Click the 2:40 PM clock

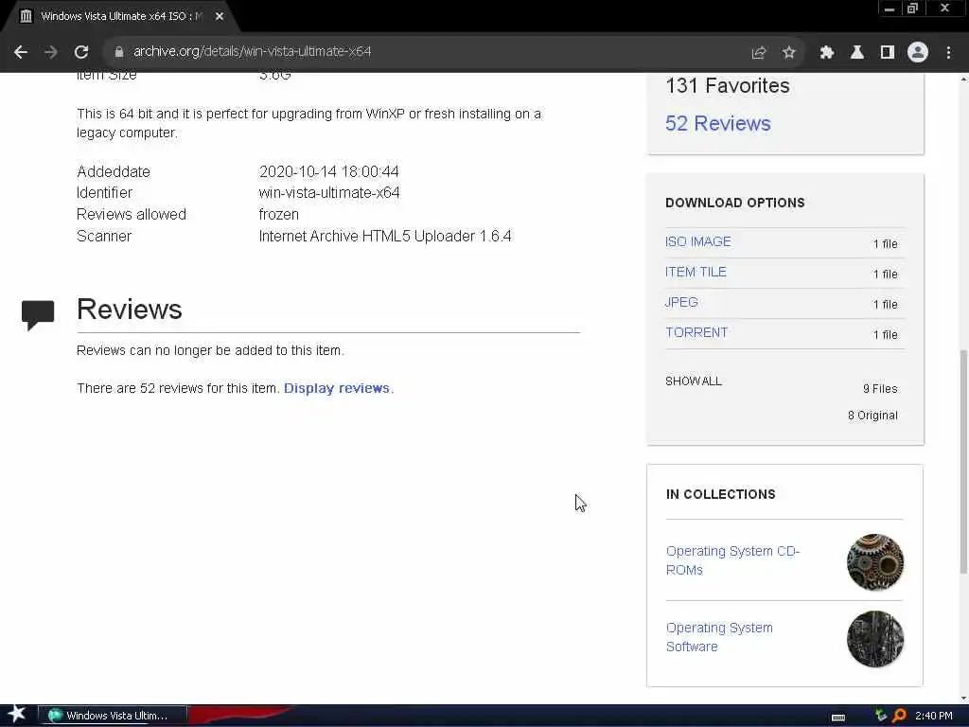pos(933,716)
